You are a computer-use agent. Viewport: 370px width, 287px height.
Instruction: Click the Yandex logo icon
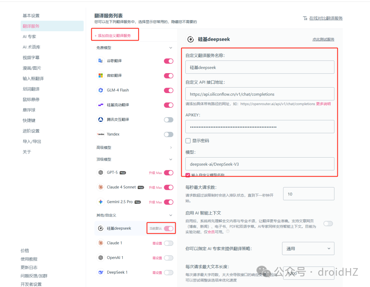click(100, 134)
